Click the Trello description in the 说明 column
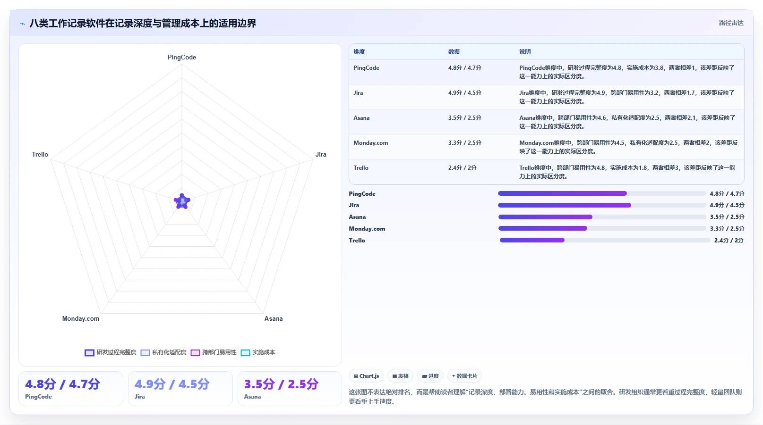This screenshot has width=763, height=425. [627, 172]
